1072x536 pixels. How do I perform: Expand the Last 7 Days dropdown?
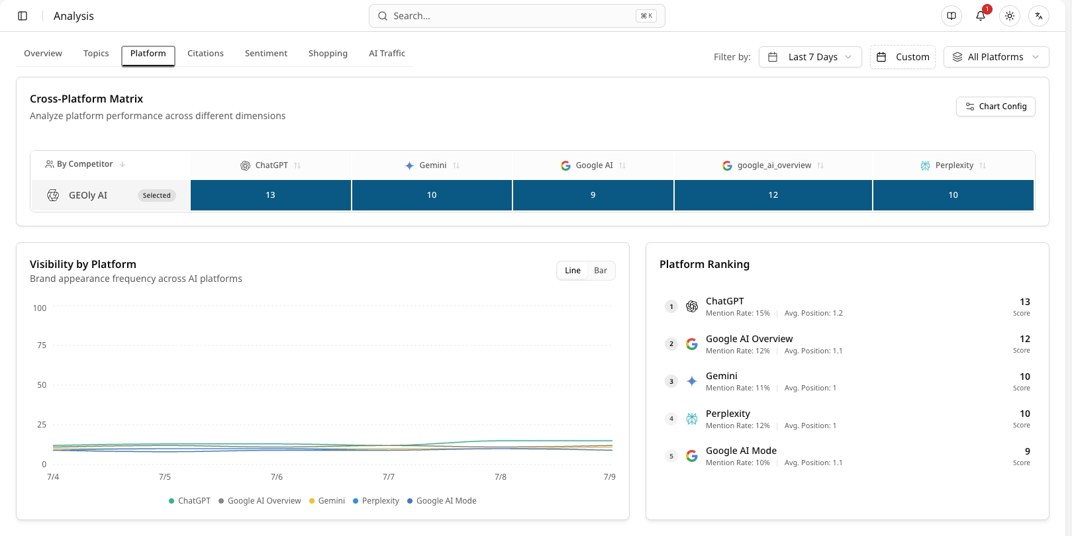click(x=810, y=57)
